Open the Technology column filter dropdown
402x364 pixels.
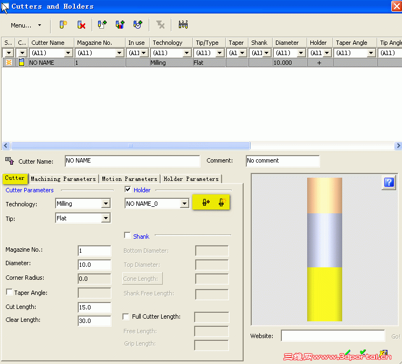point(187,53)
